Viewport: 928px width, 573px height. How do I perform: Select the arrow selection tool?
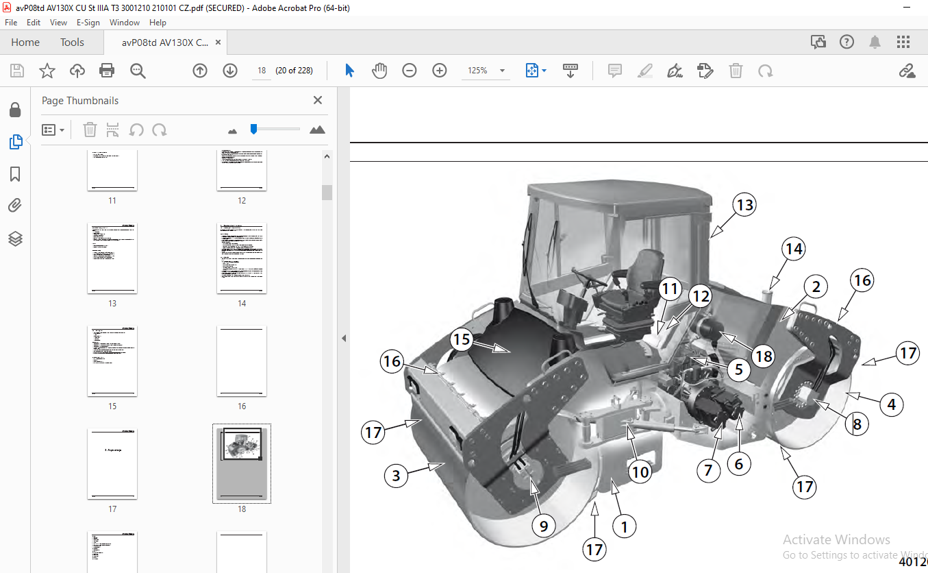click(x=349, y=71)
